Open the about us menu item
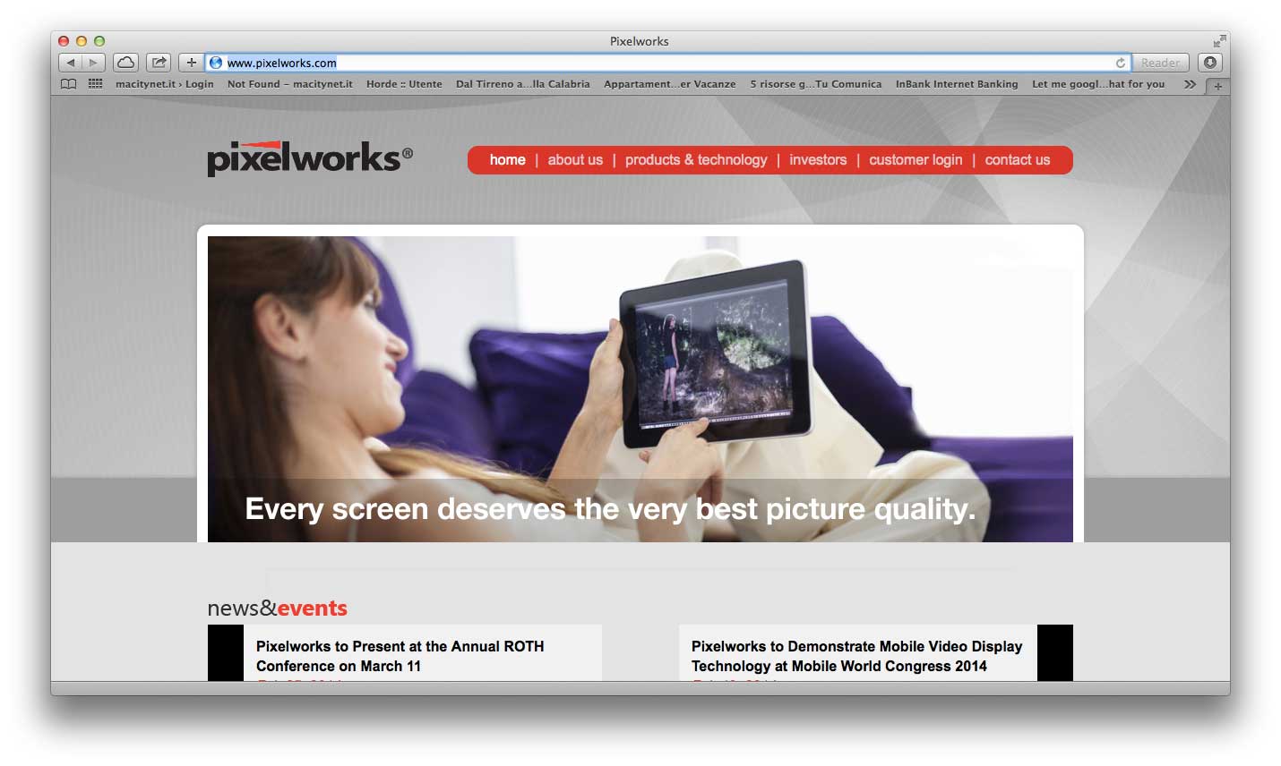This screenshot has width=1281, height=766. [x=575, y=160]
